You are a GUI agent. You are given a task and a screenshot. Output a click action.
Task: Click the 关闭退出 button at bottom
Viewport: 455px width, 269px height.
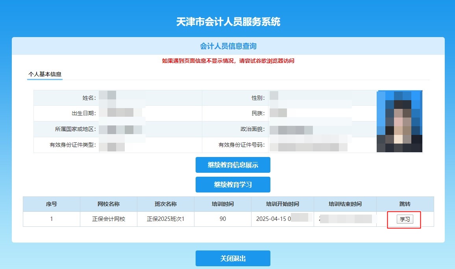(233, 258)
